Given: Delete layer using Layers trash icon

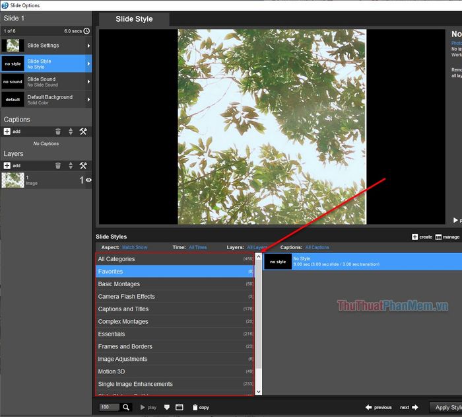Looking at the screenshot, I should [x=58, y=166].
